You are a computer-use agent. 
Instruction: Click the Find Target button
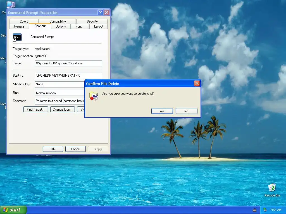[x=35, y=109]
